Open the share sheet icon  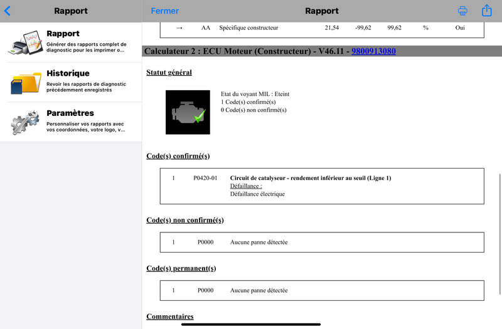tap(487, 10)
